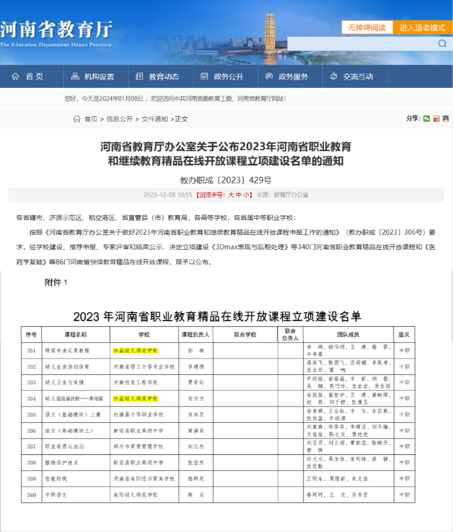Screen dimensions: 453x532
Task: Share the article via red Weibo icon
Action: point(436,118)
